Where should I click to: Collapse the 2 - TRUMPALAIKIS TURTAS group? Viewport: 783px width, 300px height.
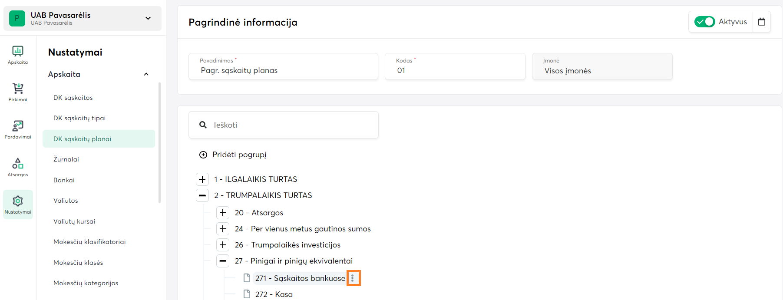click(202, 195)
